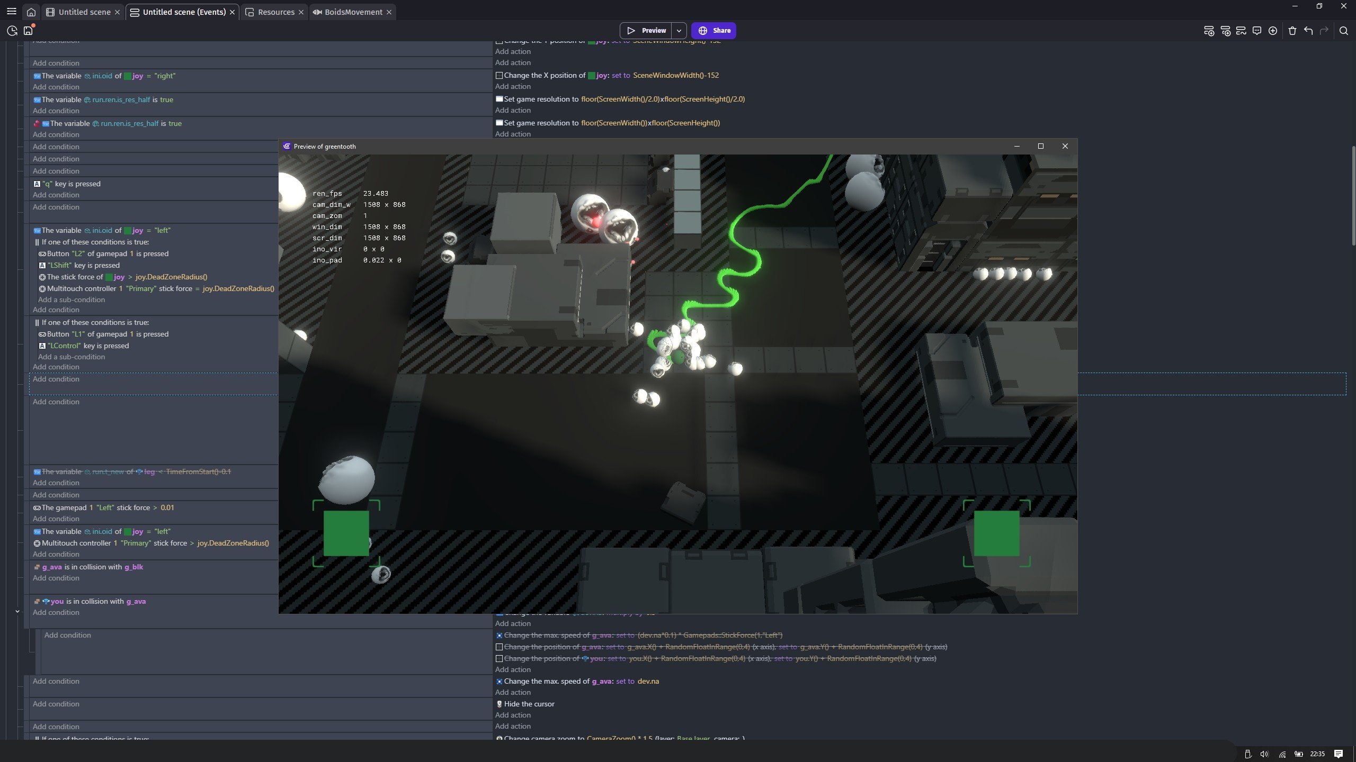
Task: Click the left green joystick square in preview
Action: tap(346, 533)
